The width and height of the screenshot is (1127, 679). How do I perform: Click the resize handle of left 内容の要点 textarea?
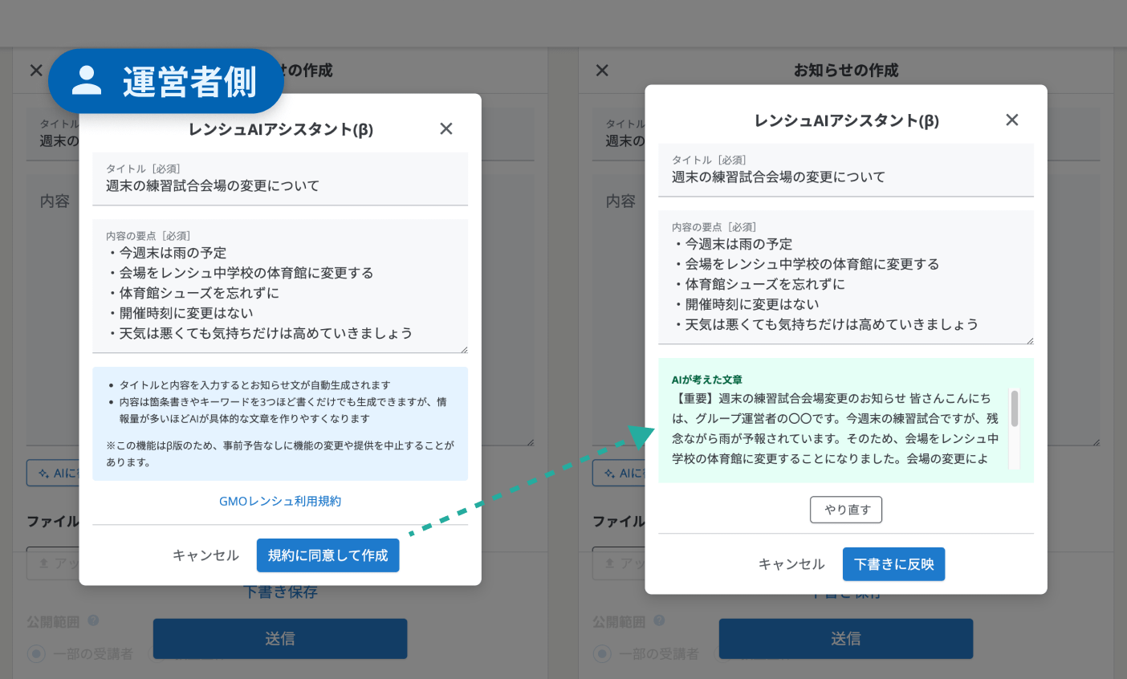tap(463, 349)
